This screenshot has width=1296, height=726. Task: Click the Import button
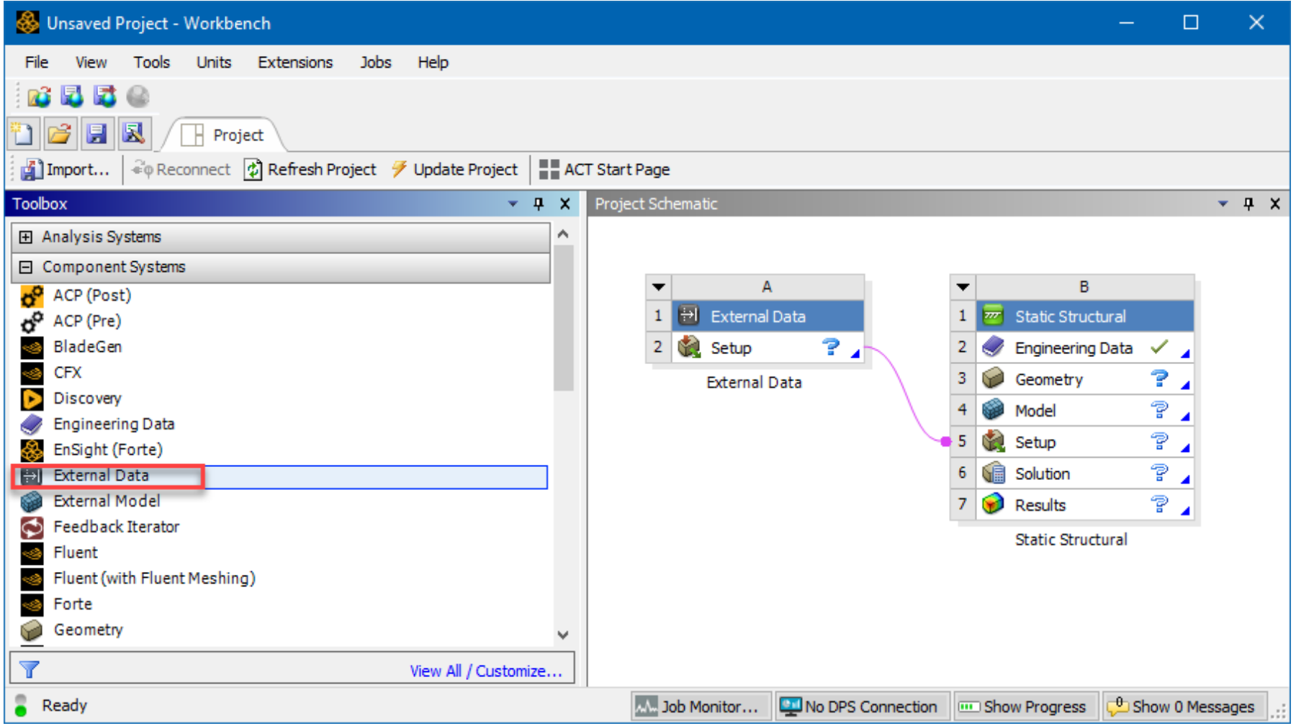pyautogui.click(x=66, y=170)
